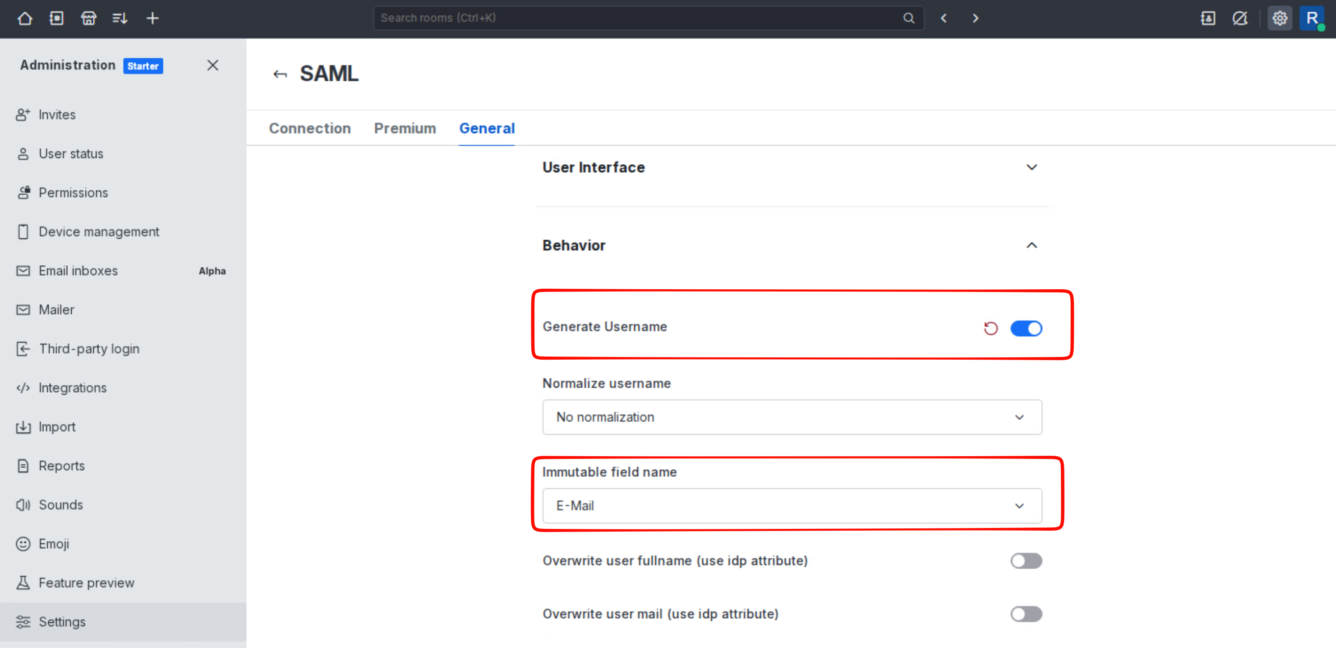Toggle the Generate Username switch
Screen dimensions: 1336x648
pos(1026,329)
